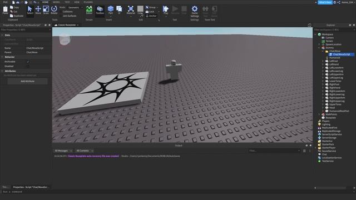Image resolution: width=356 pixels, height=200 pixels.
Task: Activate the Rotate tool
Action: 54,10
